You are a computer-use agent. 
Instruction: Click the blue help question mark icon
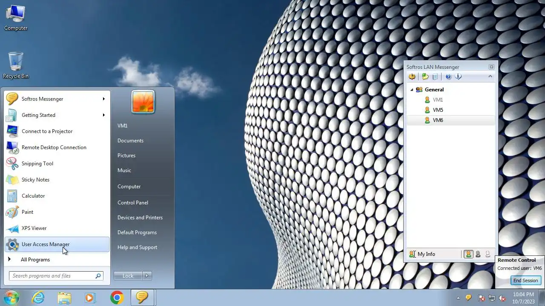pyautogui.click(x=448, y=76)
